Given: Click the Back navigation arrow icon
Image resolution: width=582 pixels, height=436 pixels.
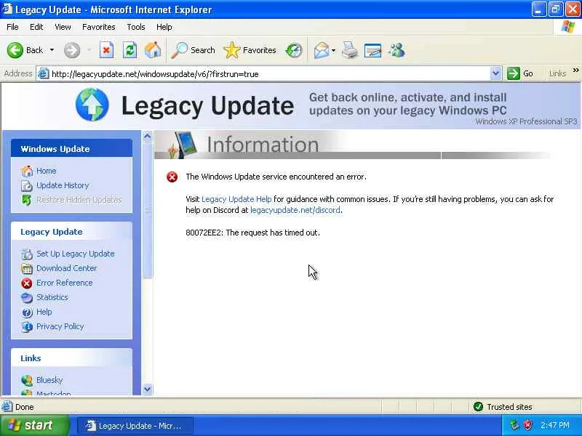Looking at the screenshot, I should click(15, 50).
